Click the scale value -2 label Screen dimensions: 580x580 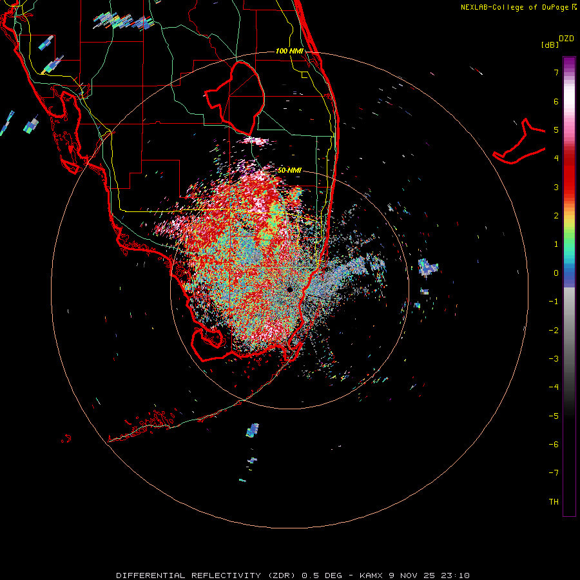(554, 330)
